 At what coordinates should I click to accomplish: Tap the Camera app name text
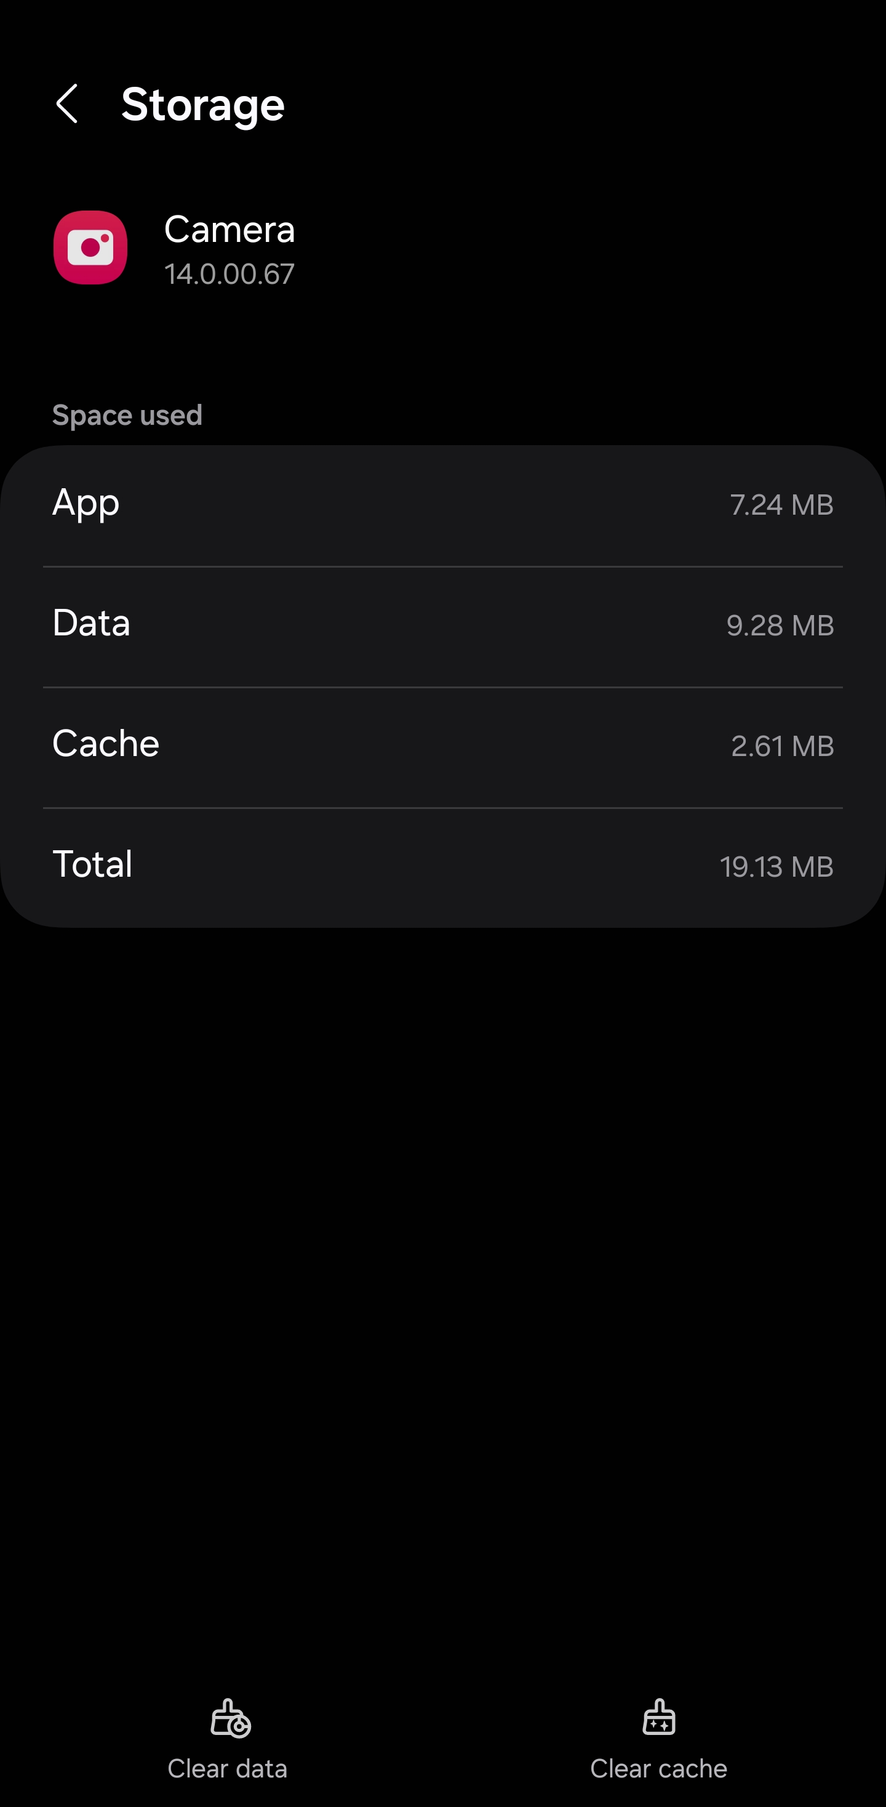pos(229,230)
